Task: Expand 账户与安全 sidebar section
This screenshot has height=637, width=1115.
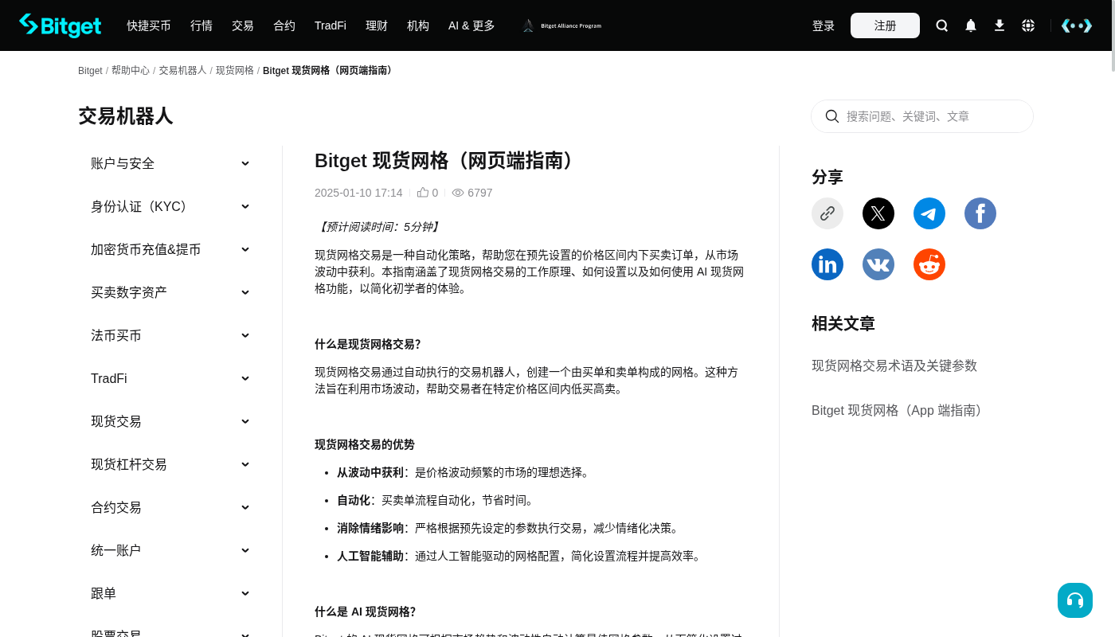Action: (x=170, y=163)
